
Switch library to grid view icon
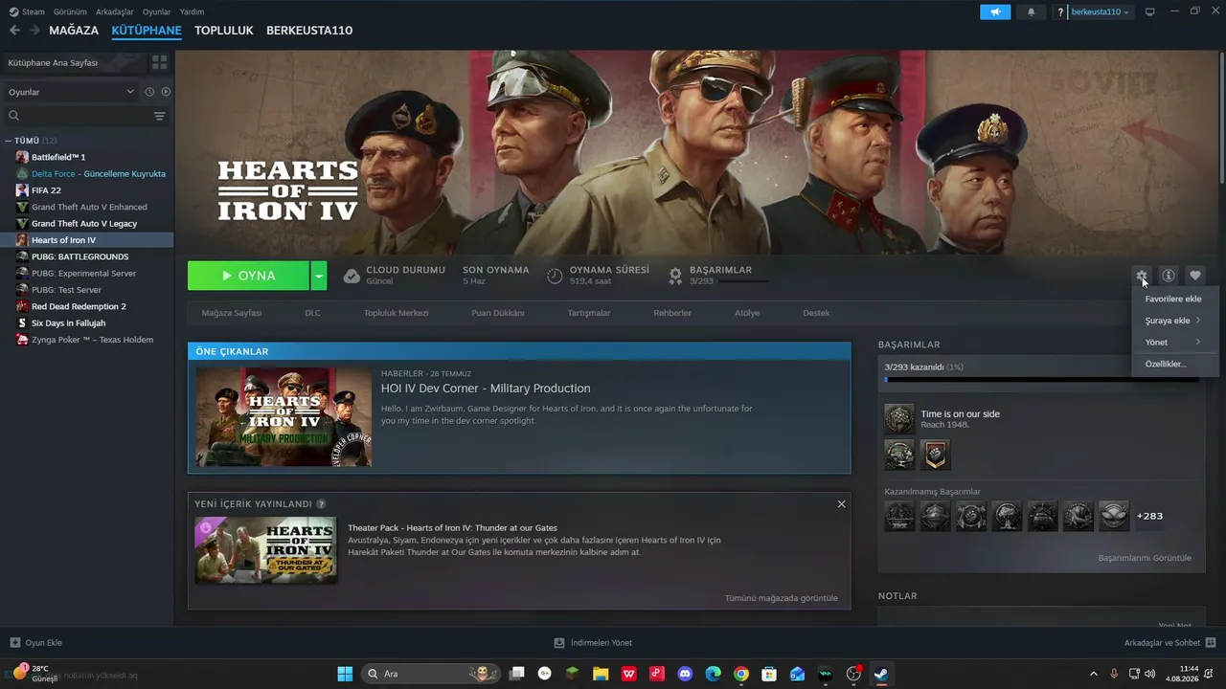pos(159,62)
